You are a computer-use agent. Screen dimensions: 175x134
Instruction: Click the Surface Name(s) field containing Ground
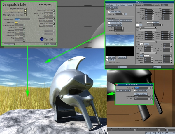click(22, 19)
